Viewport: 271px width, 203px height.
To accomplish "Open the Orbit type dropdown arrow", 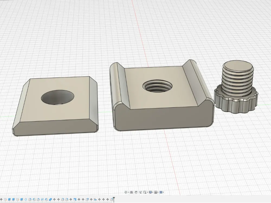I will (x=128, y=192).
